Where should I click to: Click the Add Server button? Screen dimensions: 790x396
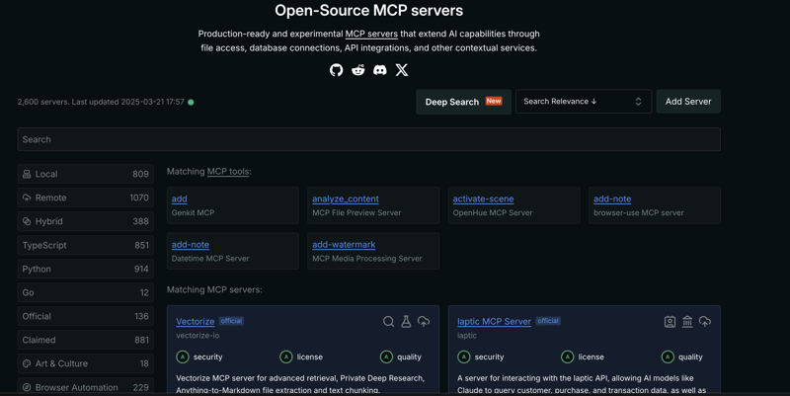pos(688,102)
